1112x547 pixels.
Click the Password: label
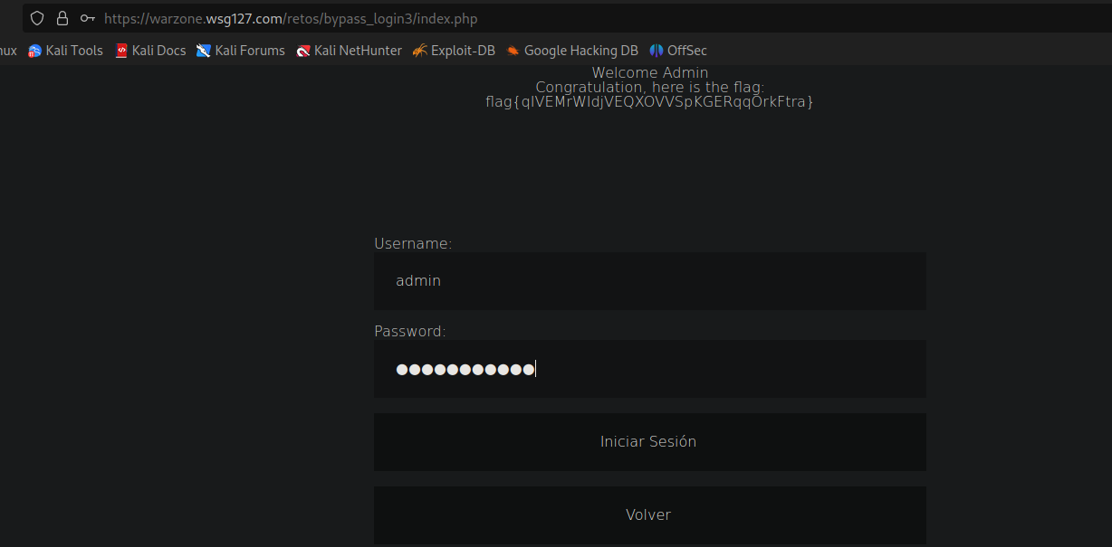410,331
